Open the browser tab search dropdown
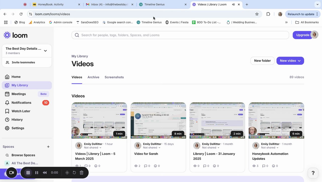The image size is (322, 182). pos(317,5)
